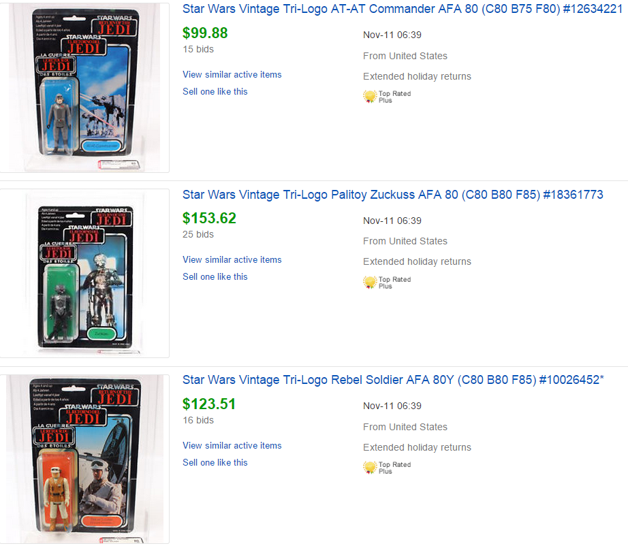
Task: View Rebel Soldier carded figure thumbnail
Action: pos(84,459)
